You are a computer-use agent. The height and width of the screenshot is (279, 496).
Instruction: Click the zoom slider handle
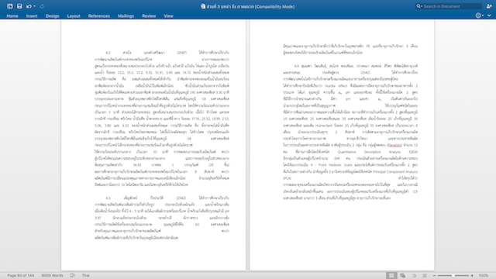pyautogui.click(x=453, y=276)
